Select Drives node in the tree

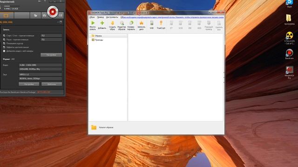pos(99,40)
